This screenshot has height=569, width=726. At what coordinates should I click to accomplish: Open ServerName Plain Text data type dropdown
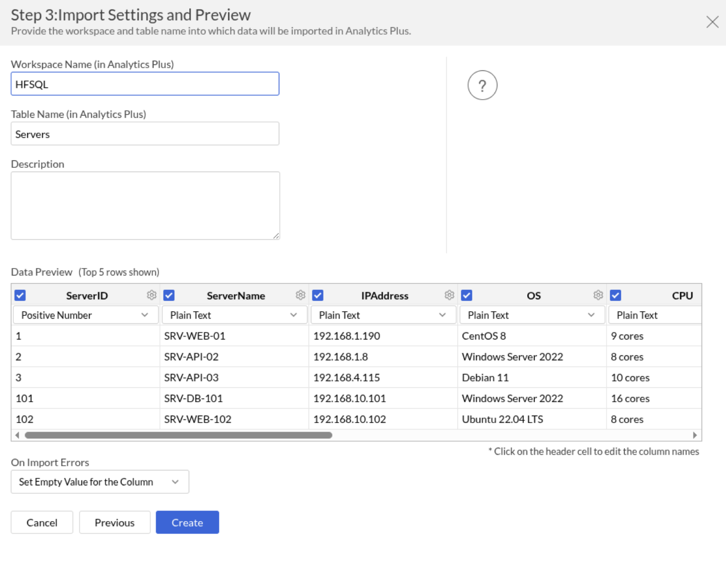(x=235, y=315)
